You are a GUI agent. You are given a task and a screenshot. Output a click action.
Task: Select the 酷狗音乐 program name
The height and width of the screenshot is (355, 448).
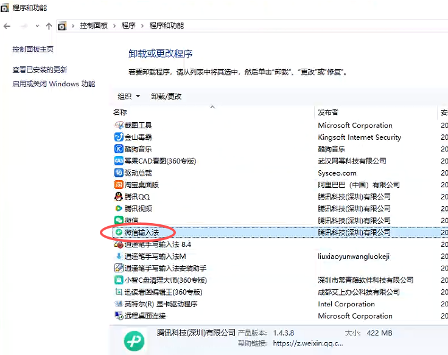(138, 149)
